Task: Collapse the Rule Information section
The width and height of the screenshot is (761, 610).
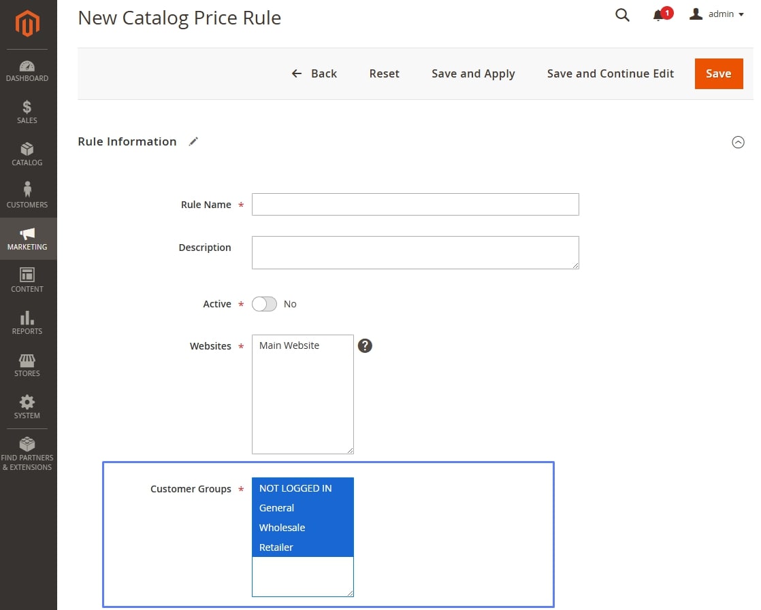Action: coord(738,142)
